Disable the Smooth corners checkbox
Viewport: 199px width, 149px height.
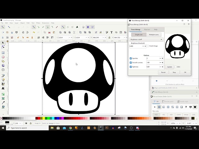tap(131, 63)
